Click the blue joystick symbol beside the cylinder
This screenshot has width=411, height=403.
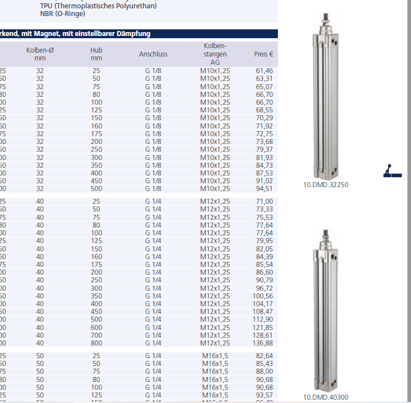pyautogui.click(x=392, y=171)
